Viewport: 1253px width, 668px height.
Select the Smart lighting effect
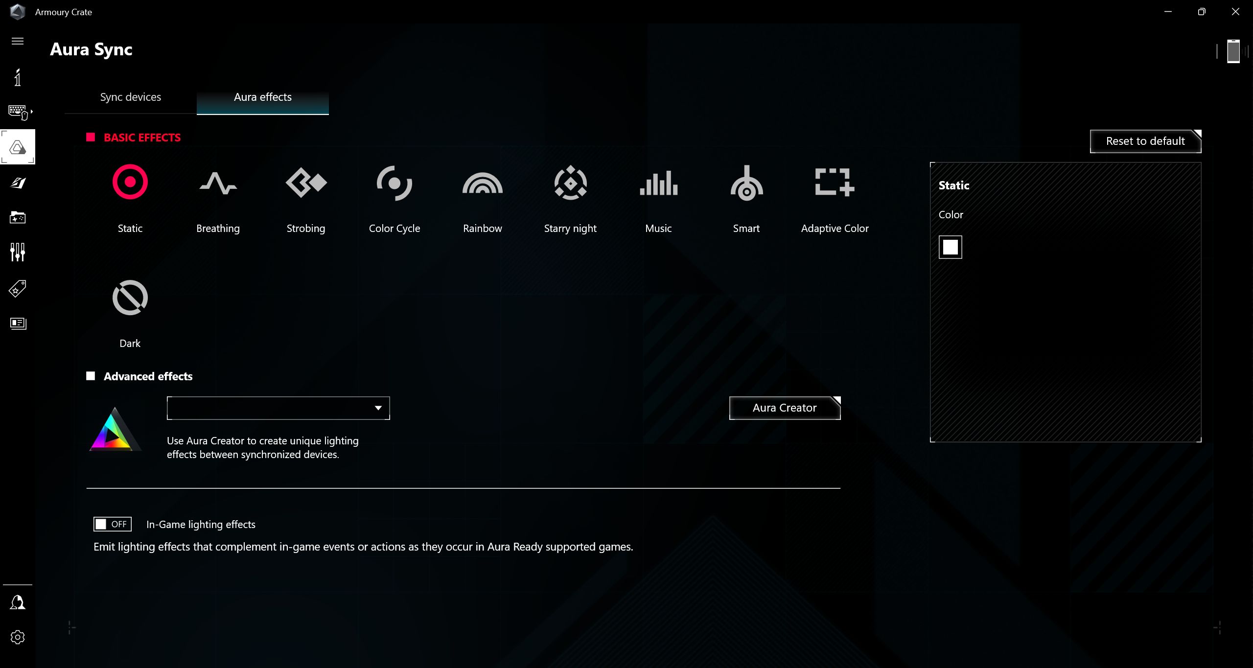point(747,197)
